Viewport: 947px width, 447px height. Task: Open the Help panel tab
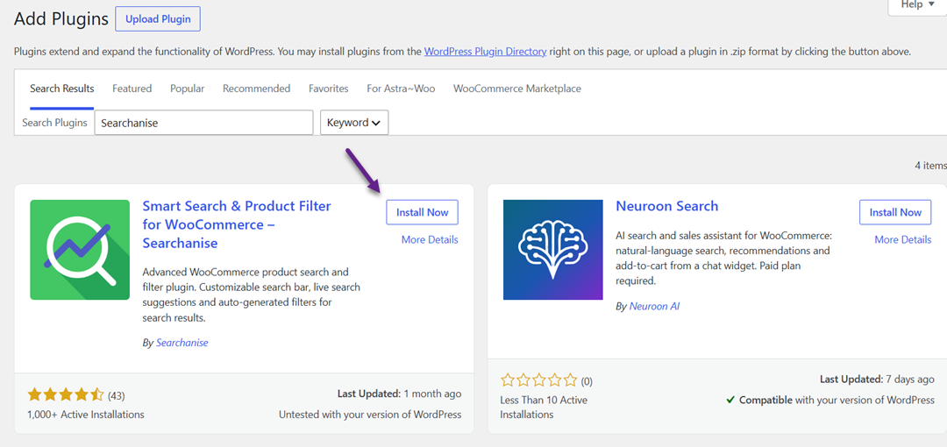point(917,5)
